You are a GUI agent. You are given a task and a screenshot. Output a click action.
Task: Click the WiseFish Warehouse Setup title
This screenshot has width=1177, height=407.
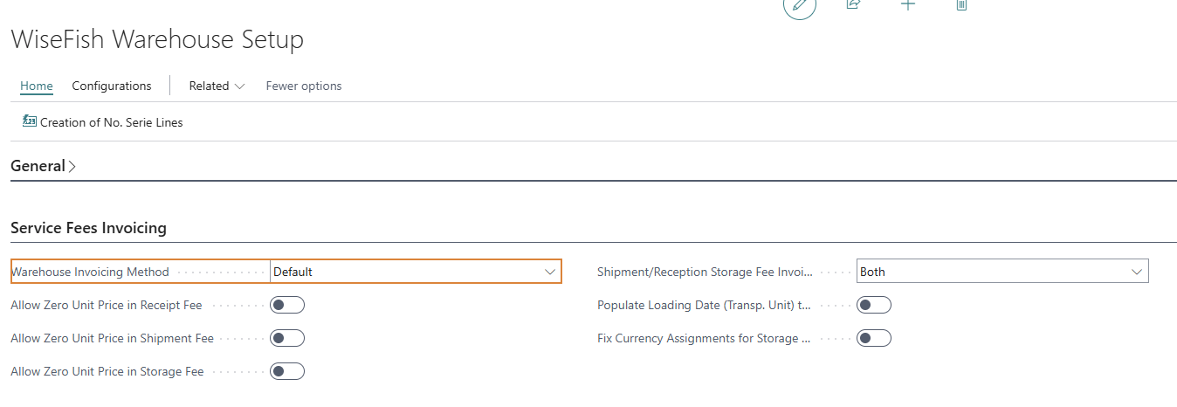pyautogui.click(x=157, y=39)
